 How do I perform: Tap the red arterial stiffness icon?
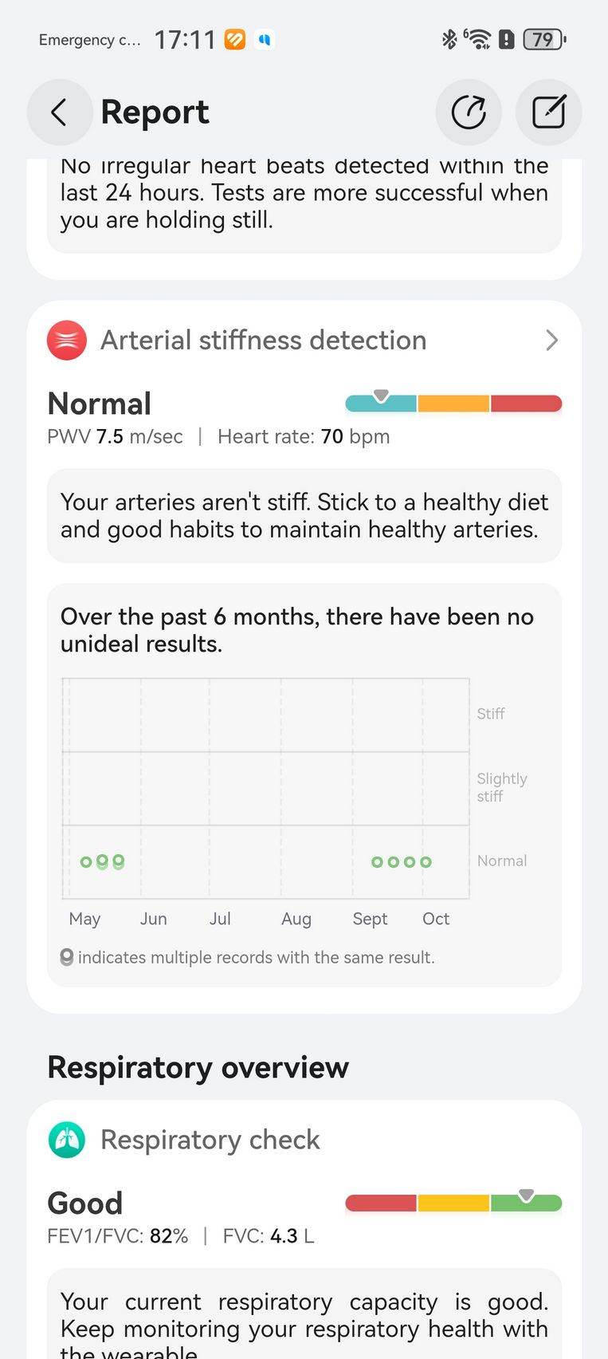[x=67, y=341]
